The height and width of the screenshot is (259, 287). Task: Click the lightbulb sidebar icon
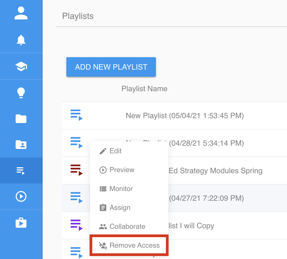[21, 93]
